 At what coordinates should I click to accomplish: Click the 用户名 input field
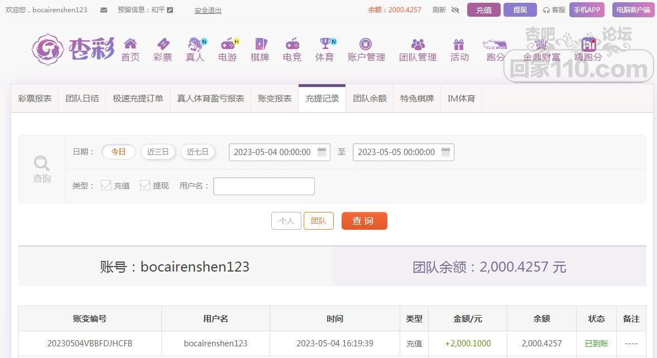point(263,186)
